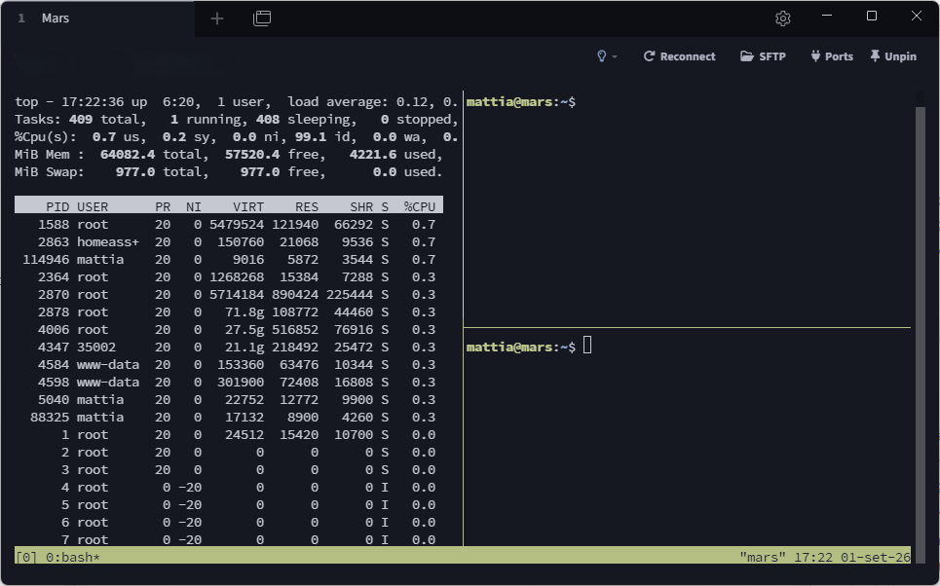
Task: Maximize the terminal window
Action: [x=872, y=17]
